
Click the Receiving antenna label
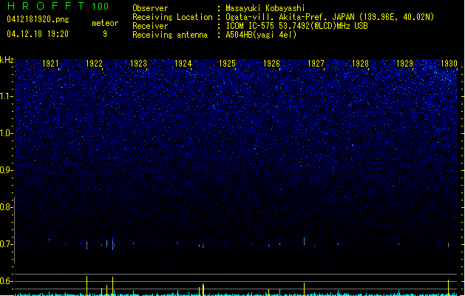coord(170,35)
